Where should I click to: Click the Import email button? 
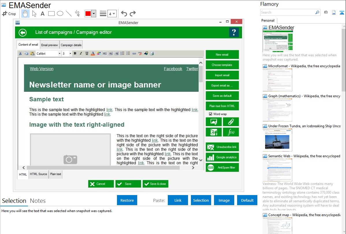[x=222, y=75]
